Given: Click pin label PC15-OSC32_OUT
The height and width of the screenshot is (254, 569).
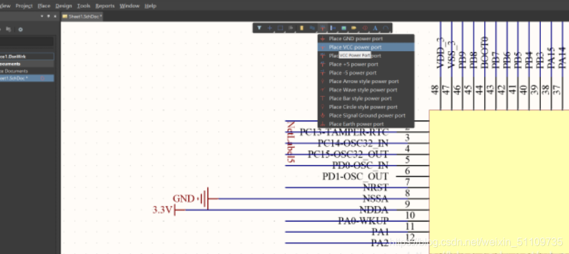Looking at the screenshot, I should [x=348, y=154].
